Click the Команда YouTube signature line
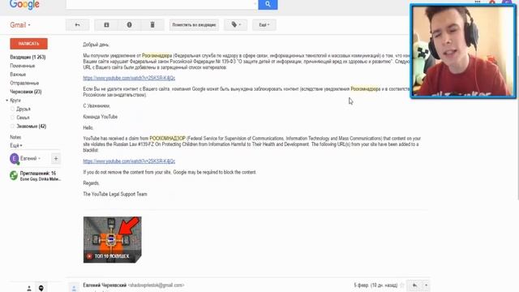519x292 pixels. click(101, 117)
